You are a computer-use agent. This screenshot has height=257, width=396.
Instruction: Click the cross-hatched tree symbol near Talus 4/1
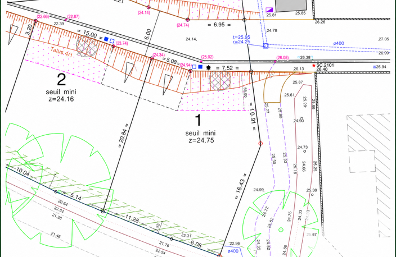(x=87, y=47)
